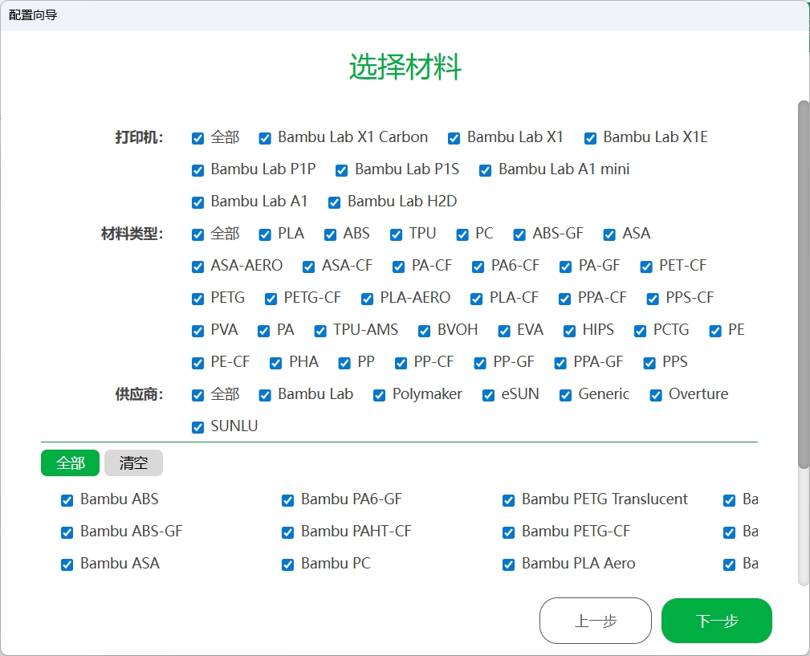The height and width of the screenshot is (656, 810).
Task: Toggle the PHA material checkbox
Action: (x=276, y=363)
